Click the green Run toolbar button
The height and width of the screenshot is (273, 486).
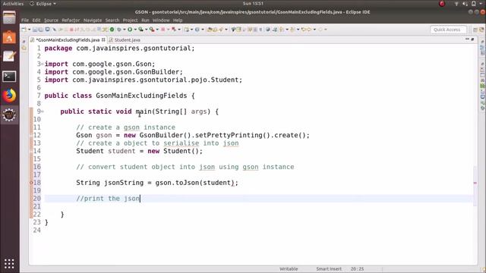click(x=130, y=30)
